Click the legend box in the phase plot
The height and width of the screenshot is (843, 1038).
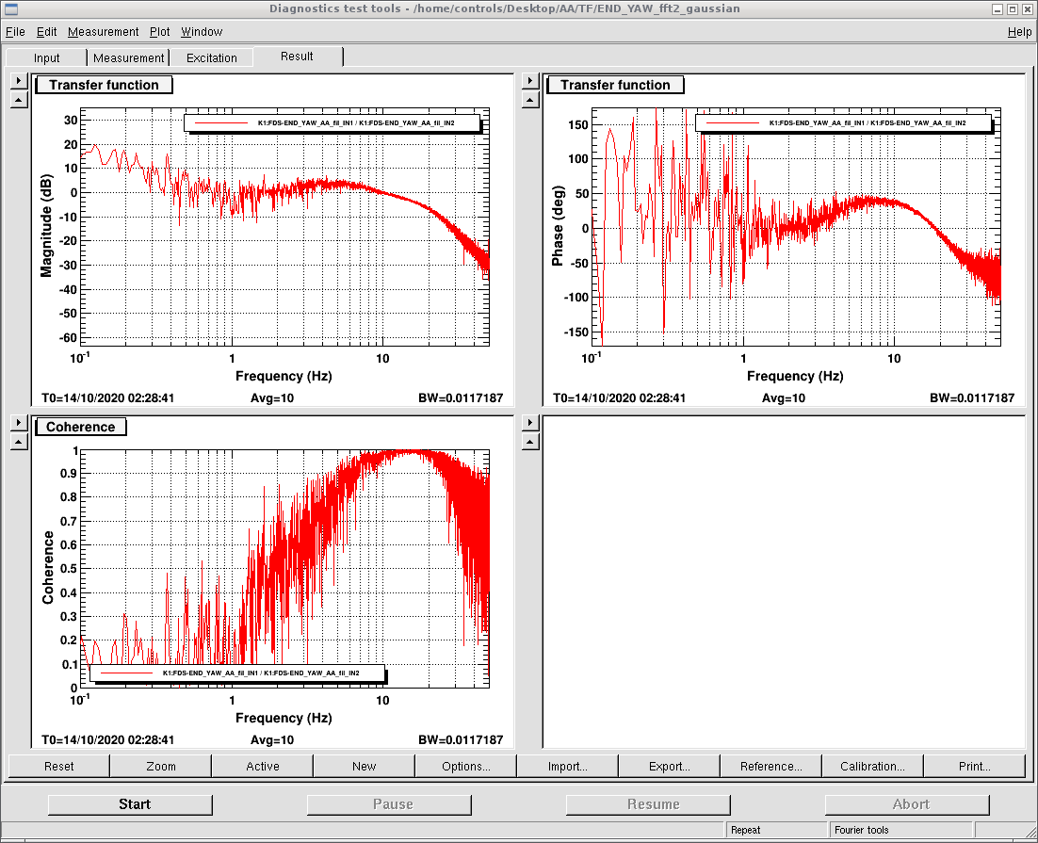click(844, 122)
